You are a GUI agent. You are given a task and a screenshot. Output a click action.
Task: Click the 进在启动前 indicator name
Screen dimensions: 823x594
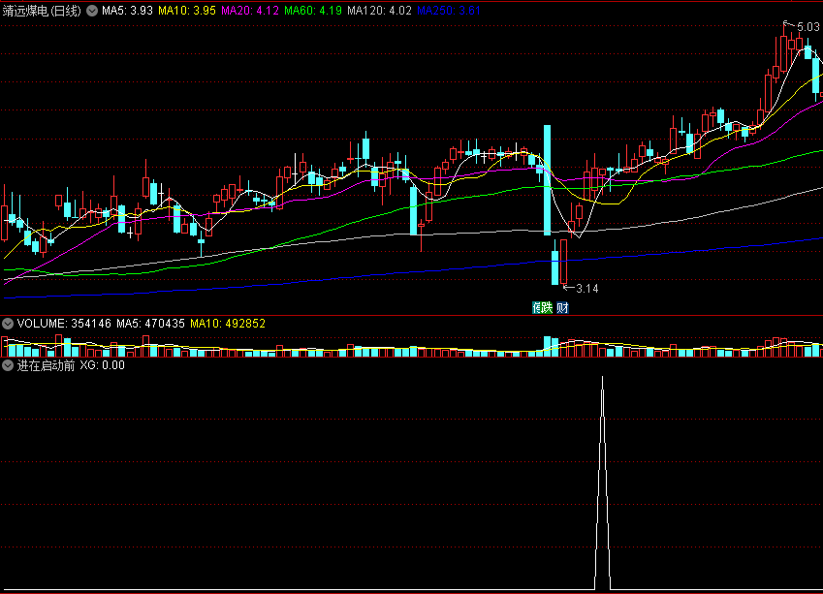click(47, 365)
